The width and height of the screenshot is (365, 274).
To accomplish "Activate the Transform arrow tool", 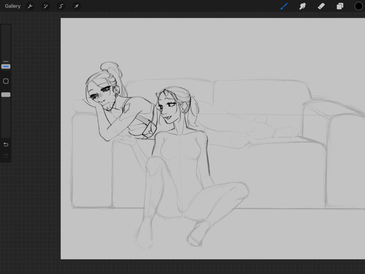I will [76, 6].
